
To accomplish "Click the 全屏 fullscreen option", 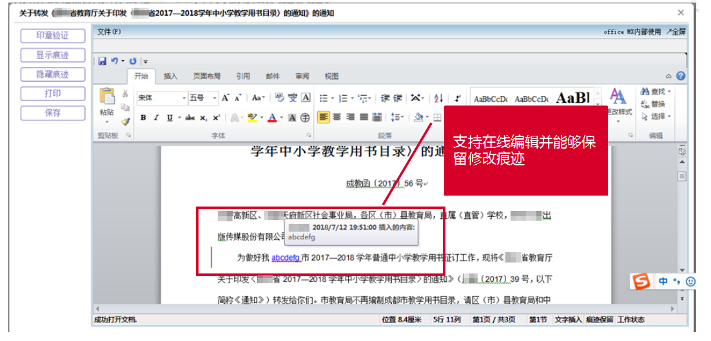I will tap(676, 32).
